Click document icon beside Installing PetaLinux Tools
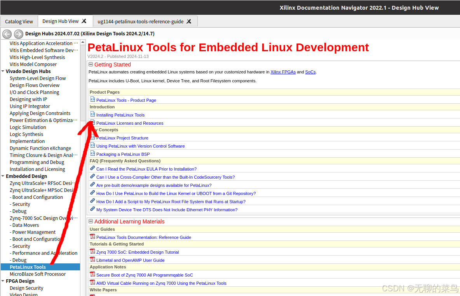The width and height of the screenshot is (460, 296). coord(92,114)
